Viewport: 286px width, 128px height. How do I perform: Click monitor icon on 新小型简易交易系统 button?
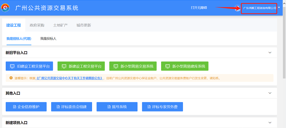point(116,66)
